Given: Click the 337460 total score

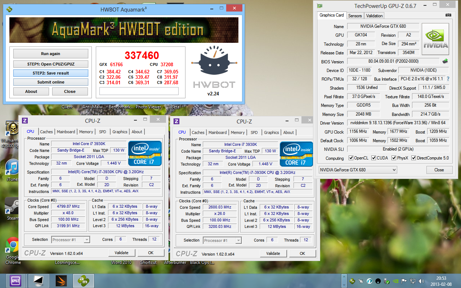Looking at the screenshot, I should click(x=142, y=55).
